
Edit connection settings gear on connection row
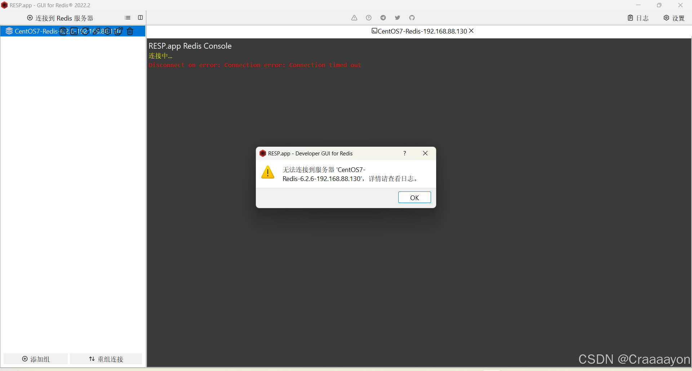click(x=107, y=31)
